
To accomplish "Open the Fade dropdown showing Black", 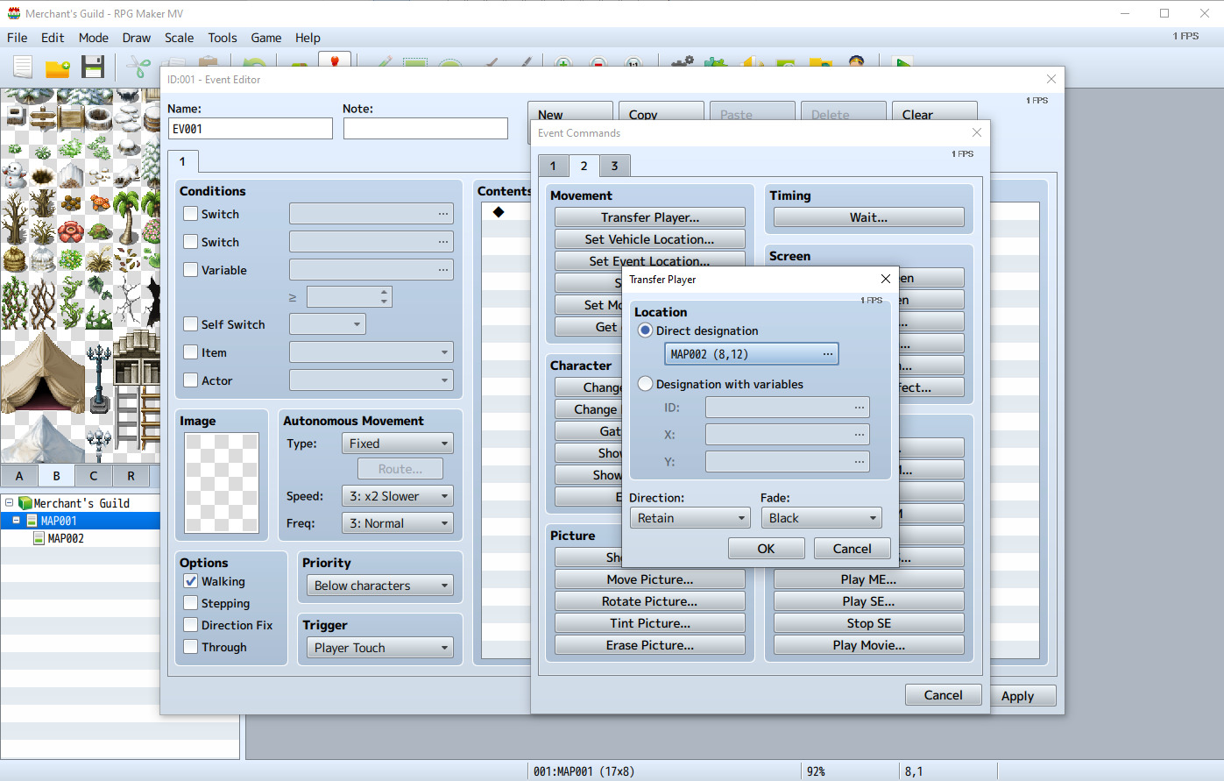I will (x=821, y=518).
